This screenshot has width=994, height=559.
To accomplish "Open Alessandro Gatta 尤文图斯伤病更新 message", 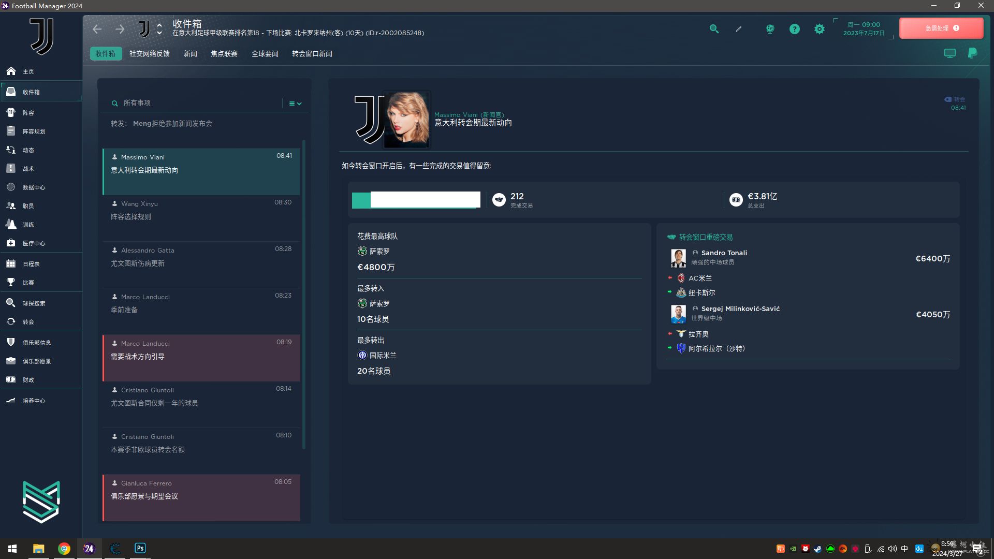I will [201, 264].
